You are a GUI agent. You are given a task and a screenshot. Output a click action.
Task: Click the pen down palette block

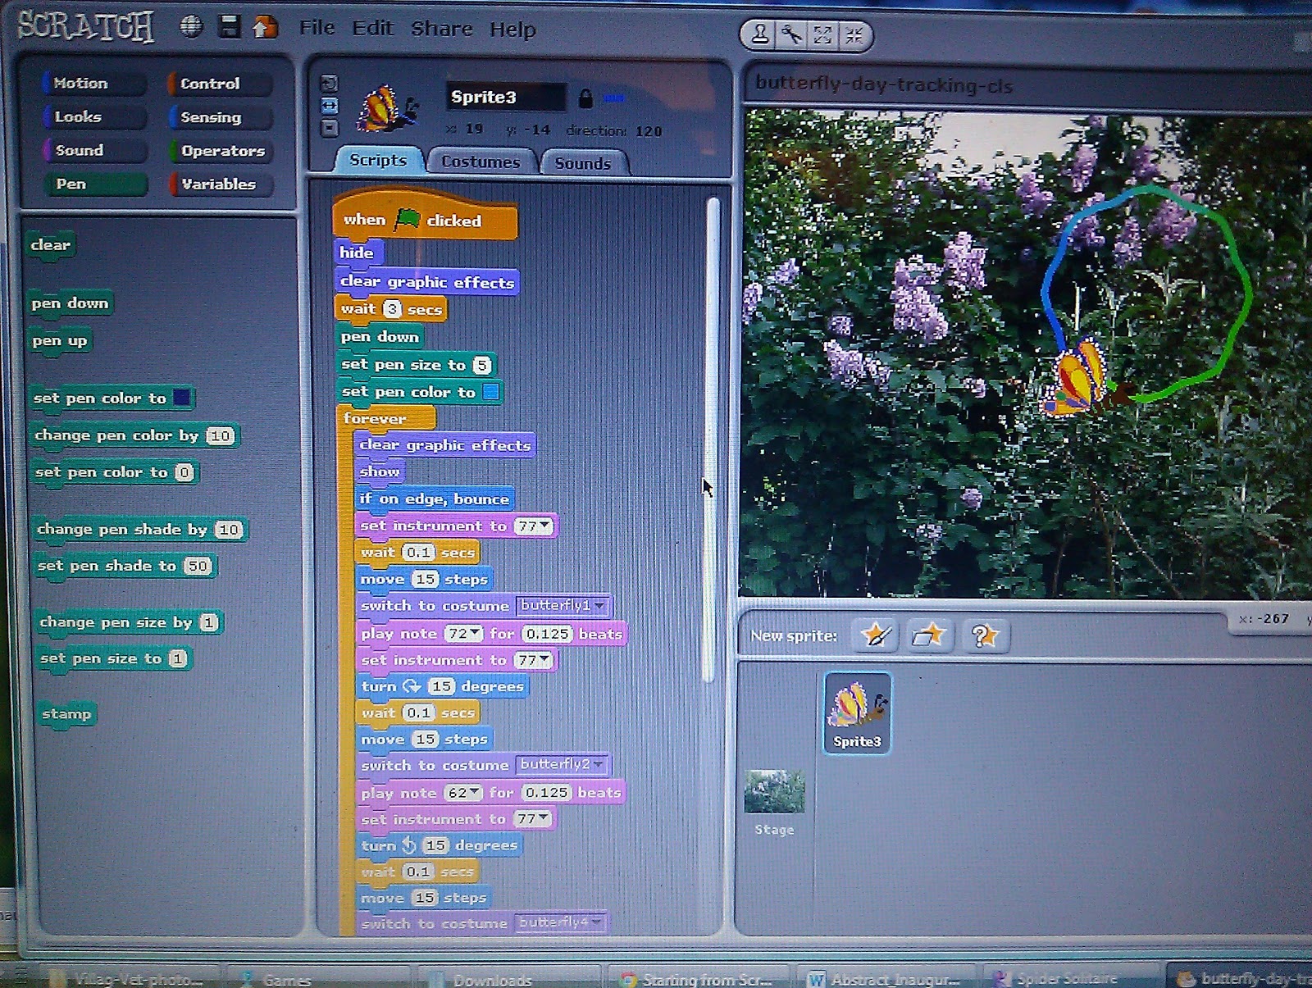coord(70,303)
